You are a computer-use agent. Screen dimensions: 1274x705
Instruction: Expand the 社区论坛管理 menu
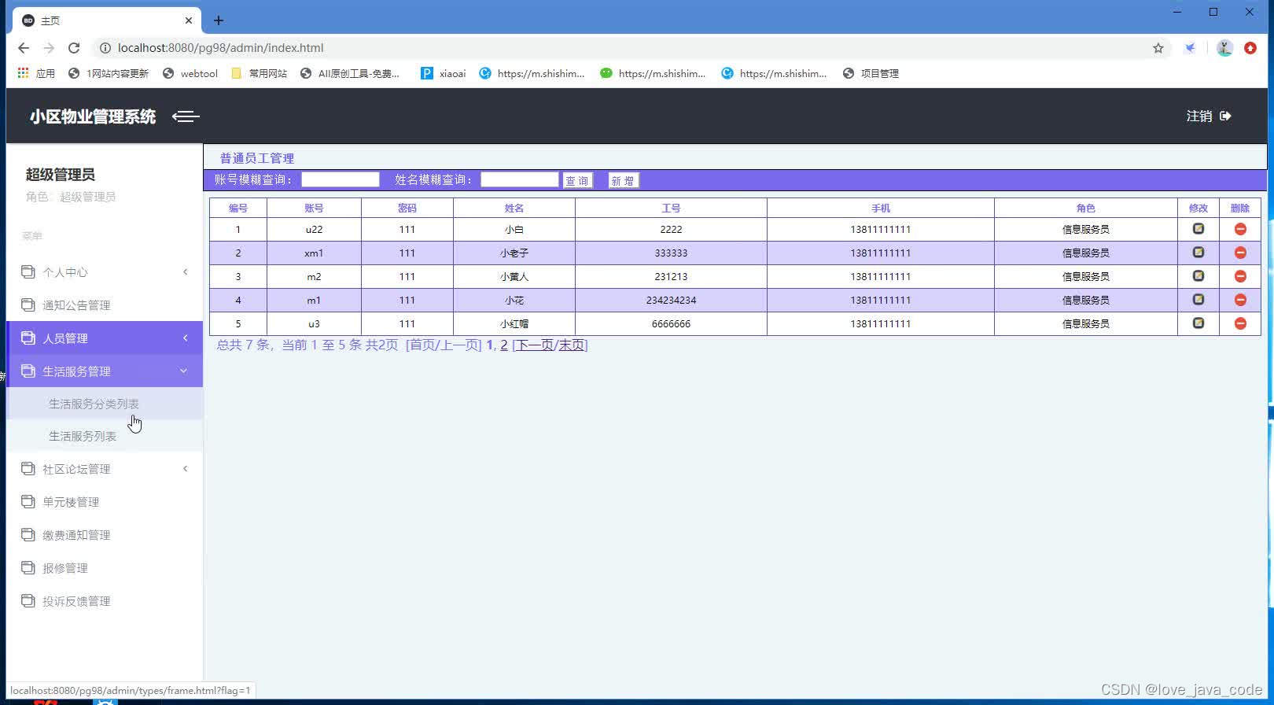(x=105, y=469)
